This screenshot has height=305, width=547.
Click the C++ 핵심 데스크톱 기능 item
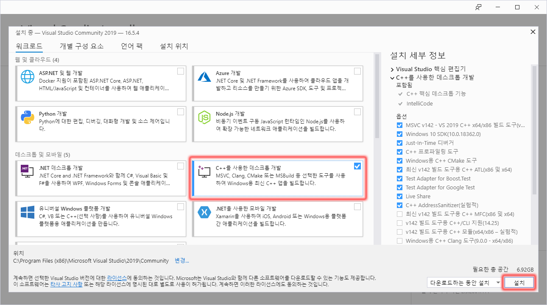tap(436, 94)
